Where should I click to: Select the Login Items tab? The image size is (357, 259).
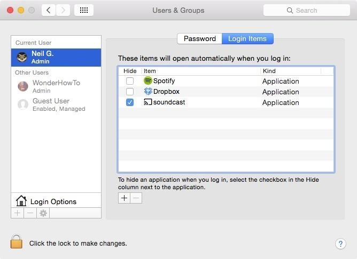tap(247, 38)
